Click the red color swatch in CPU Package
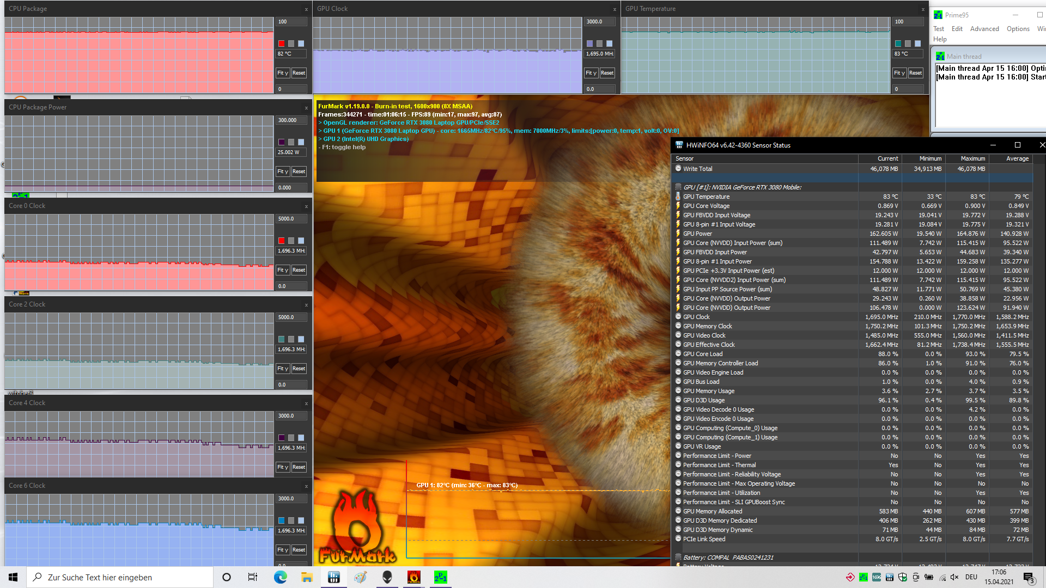The width and height of the screenshot is (1046, 588). point(281,44)
